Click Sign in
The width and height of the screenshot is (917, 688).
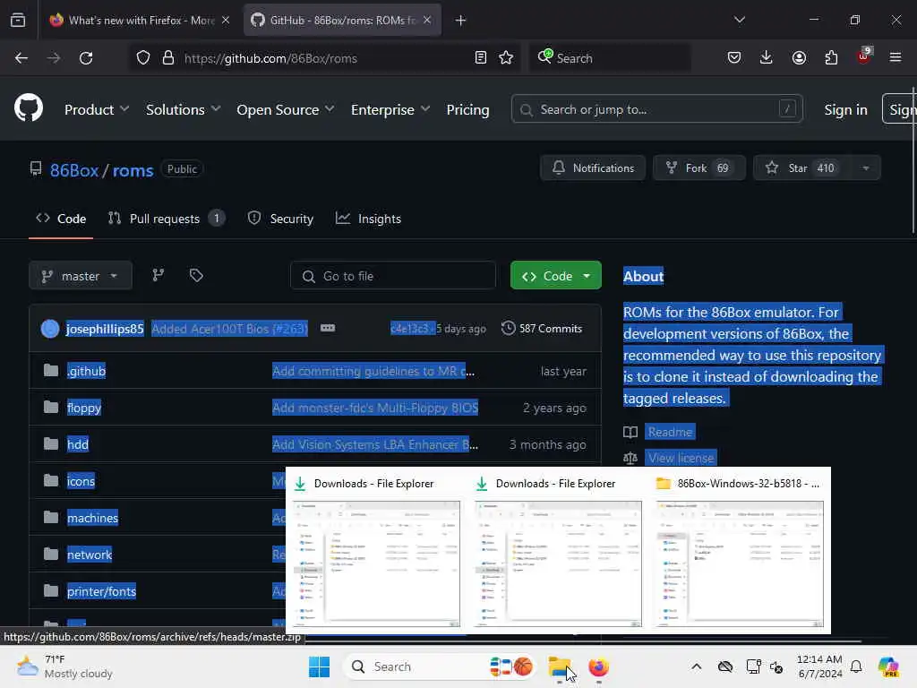click(x=845, y=109)
